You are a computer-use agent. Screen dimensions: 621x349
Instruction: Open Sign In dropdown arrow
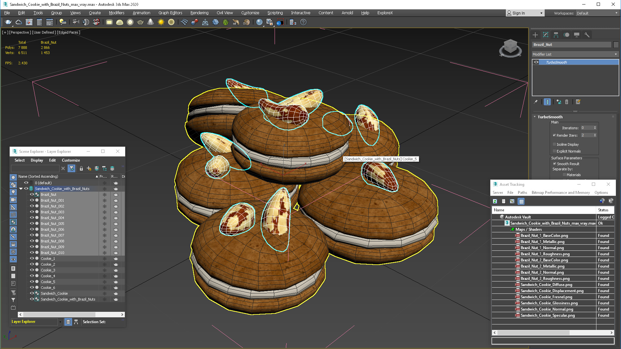[541, 13]
